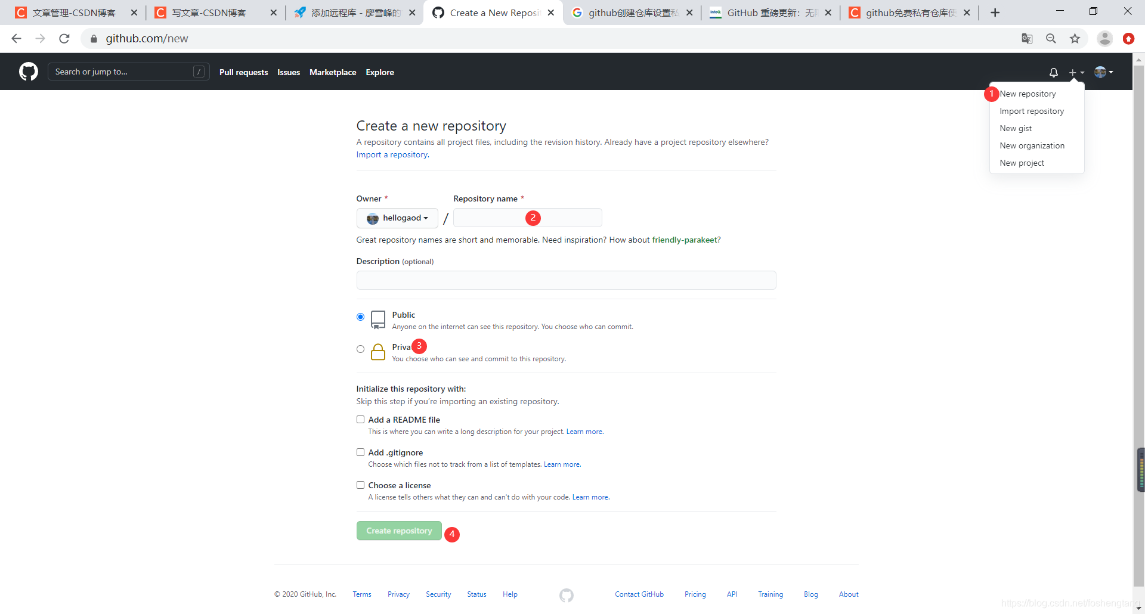Open a new browser tab with plus
This screenshot has width=1145, height=614.
click(x=995, y=13)
